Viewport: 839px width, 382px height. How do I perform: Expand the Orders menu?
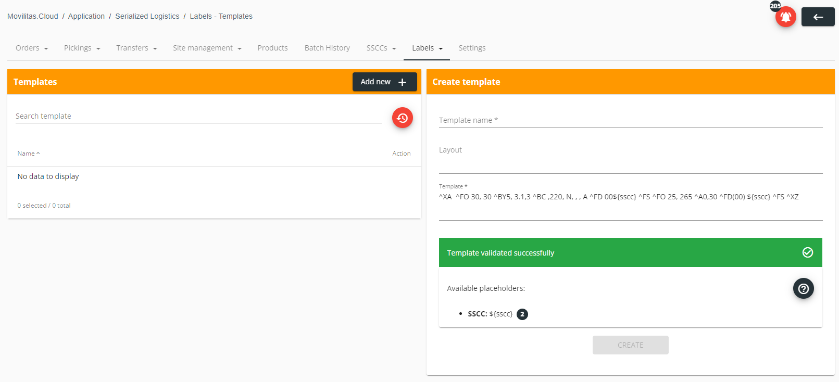32,48
